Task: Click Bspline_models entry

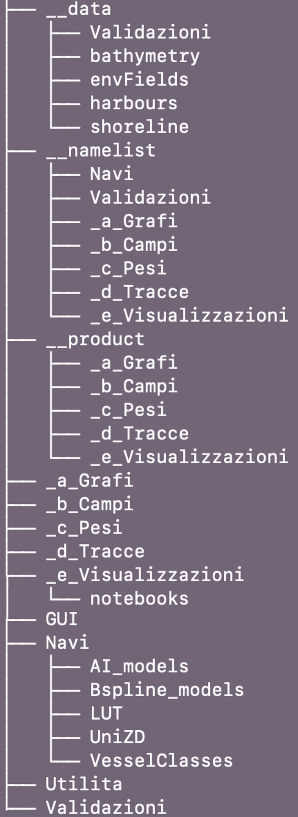Action: pos(167,690)
